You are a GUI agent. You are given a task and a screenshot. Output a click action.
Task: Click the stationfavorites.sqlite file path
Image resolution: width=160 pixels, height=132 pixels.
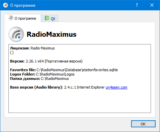point(77,70)
